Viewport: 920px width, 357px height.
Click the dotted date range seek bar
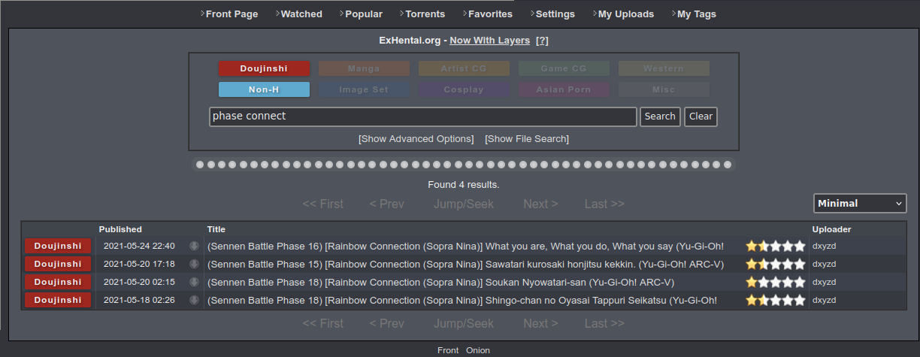click(464, 165)
